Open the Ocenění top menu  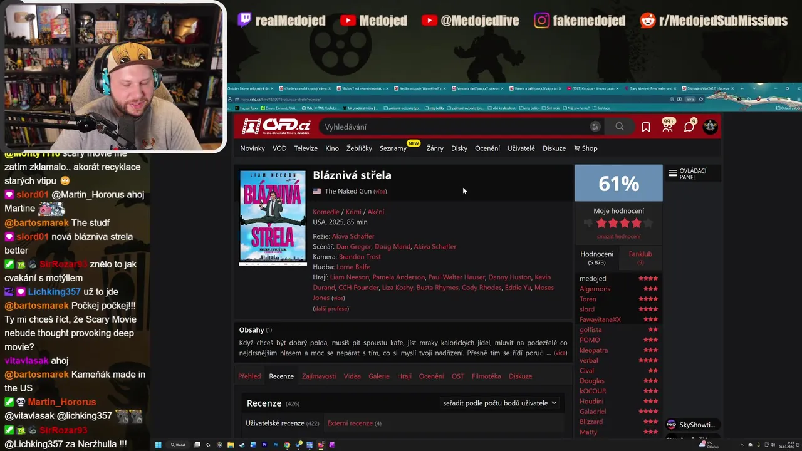point(487,148)
